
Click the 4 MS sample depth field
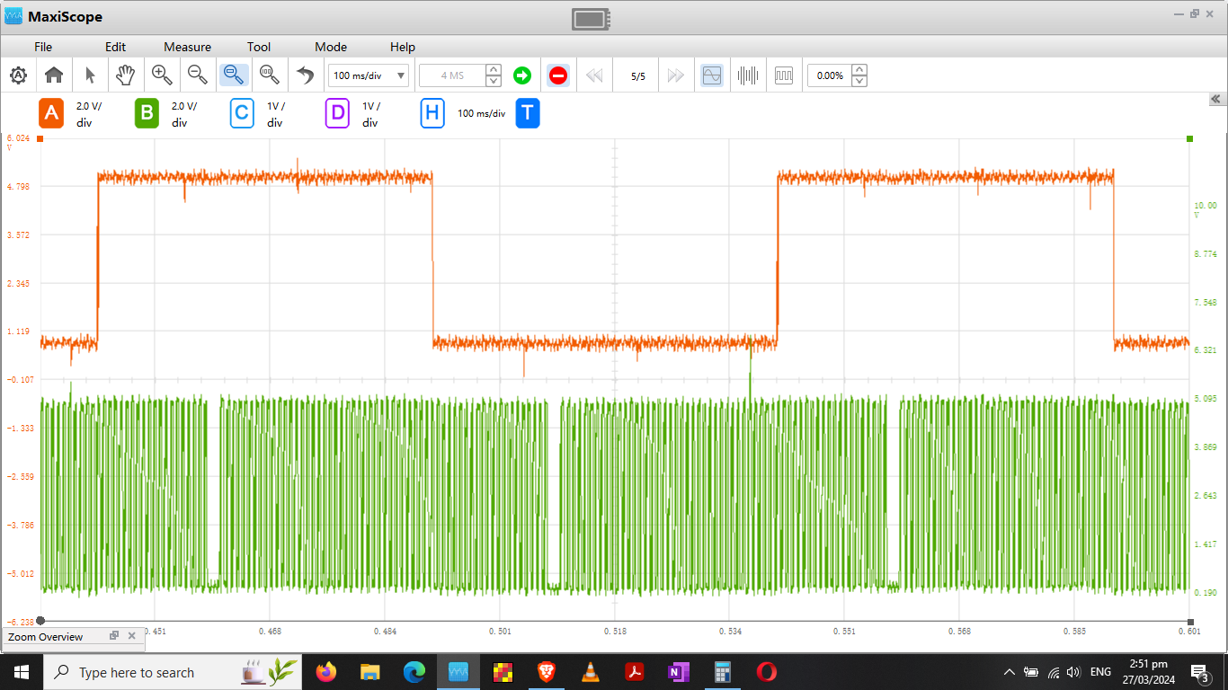[452, 75]
